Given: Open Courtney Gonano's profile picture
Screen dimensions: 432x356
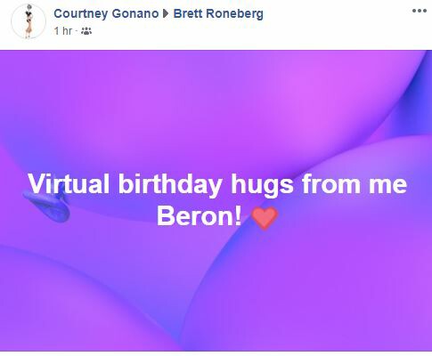Looking at the screenshot, I should [29, 21].
